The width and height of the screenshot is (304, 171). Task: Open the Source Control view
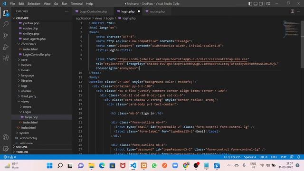click(x=6, y=36)
